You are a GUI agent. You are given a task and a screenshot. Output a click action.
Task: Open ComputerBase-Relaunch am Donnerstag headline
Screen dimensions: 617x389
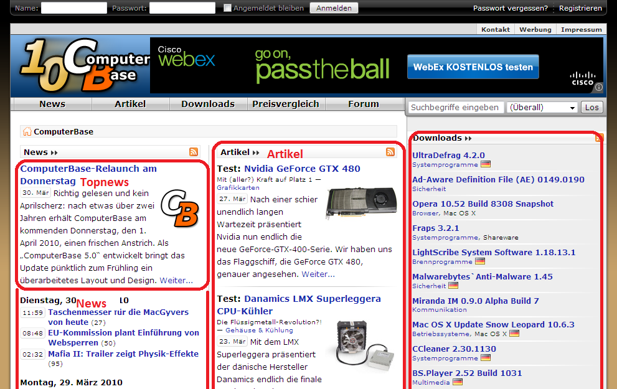tap(88, 175)
